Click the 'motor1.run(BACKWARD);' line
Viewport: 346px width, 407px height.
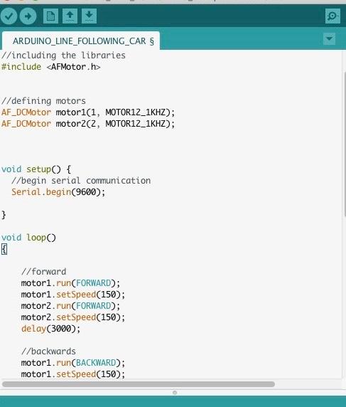[73, 363]
